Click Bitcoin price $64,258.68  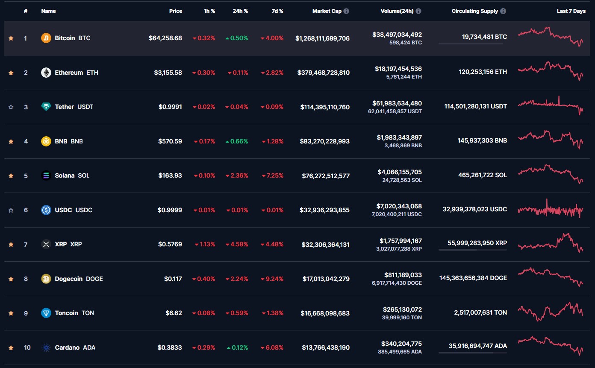tap(165, 38)
